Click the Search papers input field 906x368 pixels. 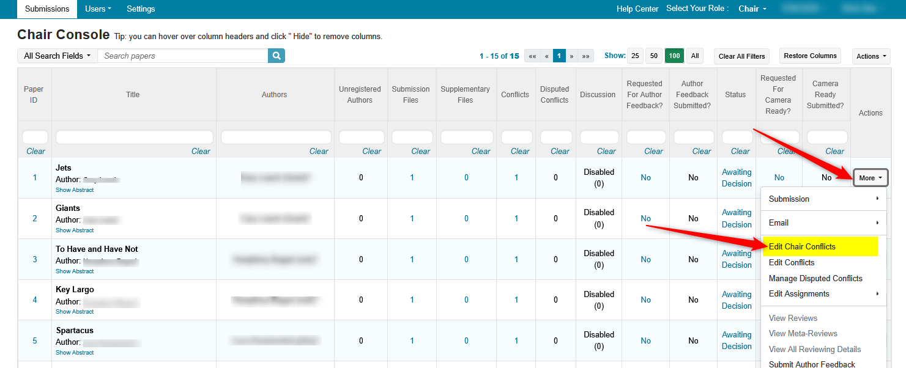tap(182, 56)
